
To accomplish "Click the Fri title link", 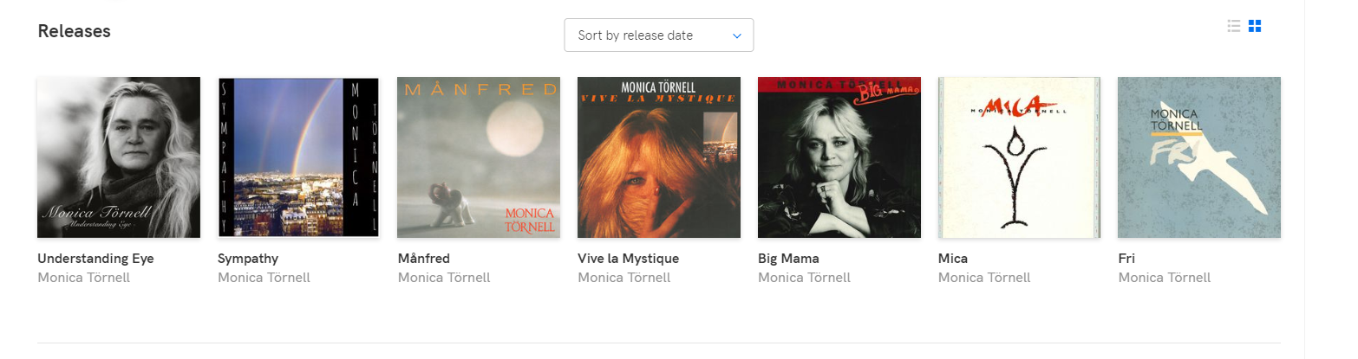I will click(x=1126, y=259).
